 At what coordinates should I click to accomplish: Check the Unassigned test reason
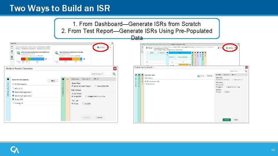pos(13,103)
